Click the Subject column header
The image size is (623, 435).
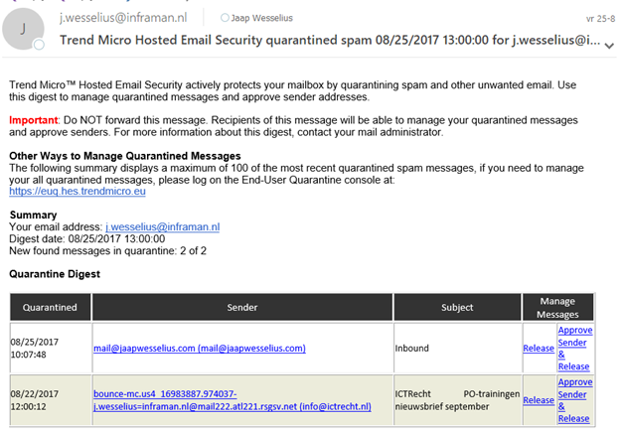(457, 307)
